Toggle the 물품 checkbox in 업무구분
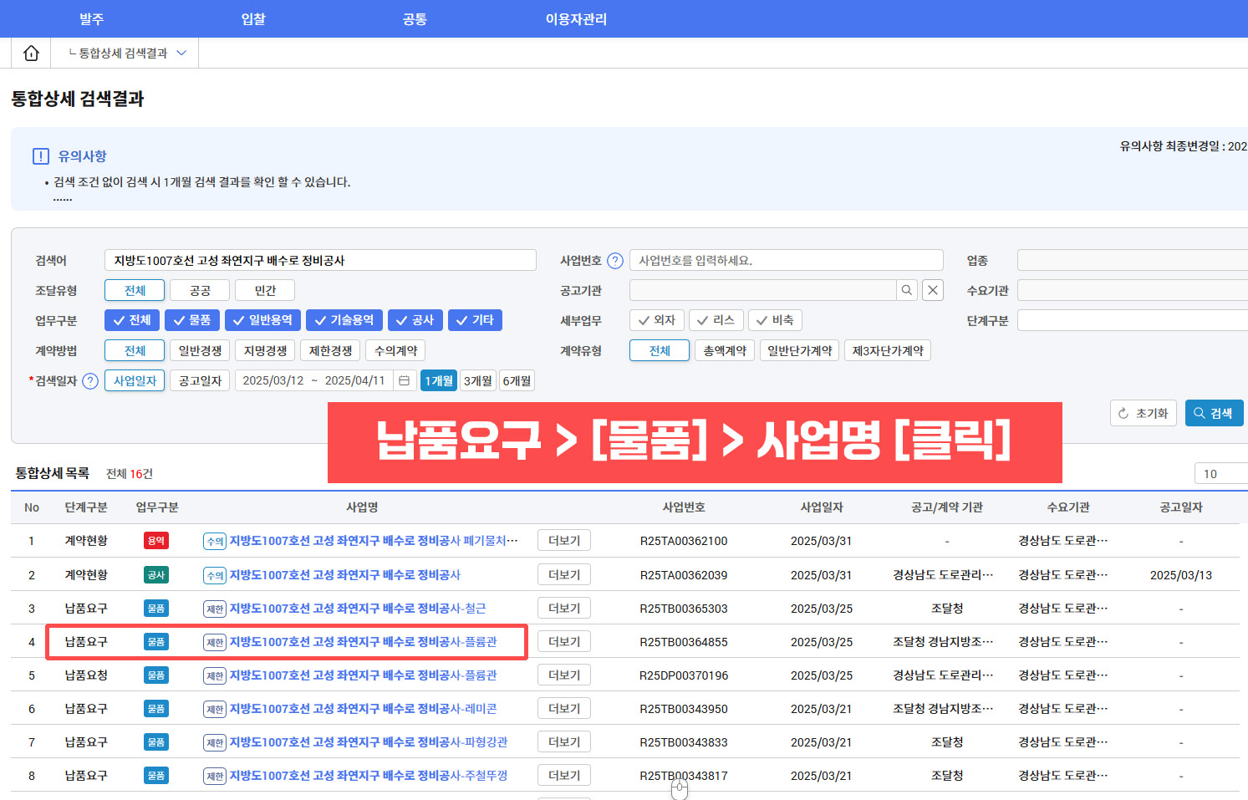The image size is (1248, 800). [192, 320]
